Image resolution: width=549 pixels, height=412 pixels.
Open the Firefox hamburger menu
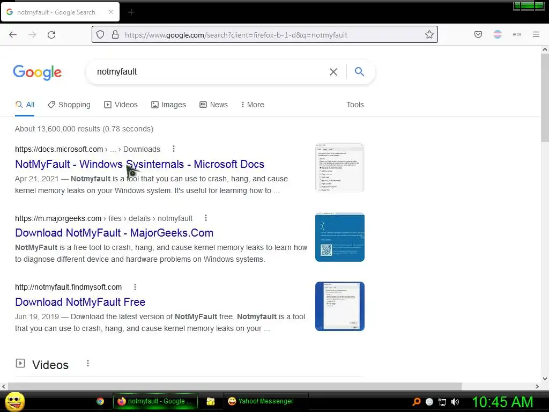[x=536, y=34]
